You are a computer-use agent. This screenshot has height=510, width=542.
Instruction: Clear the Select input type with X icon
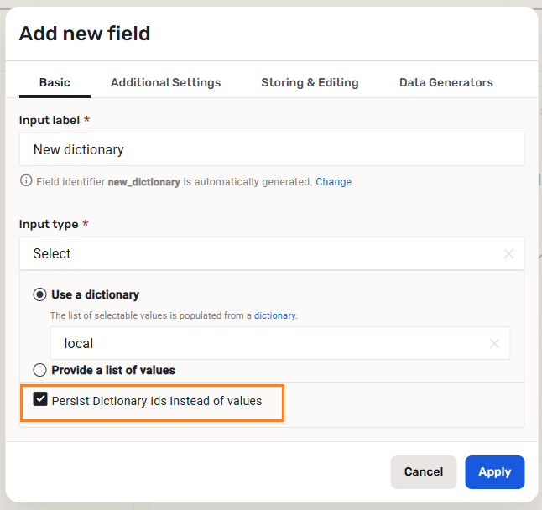click(x=508, y=253)
